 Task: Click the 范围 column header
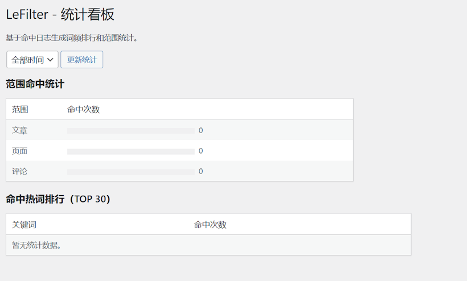(20, 109)
